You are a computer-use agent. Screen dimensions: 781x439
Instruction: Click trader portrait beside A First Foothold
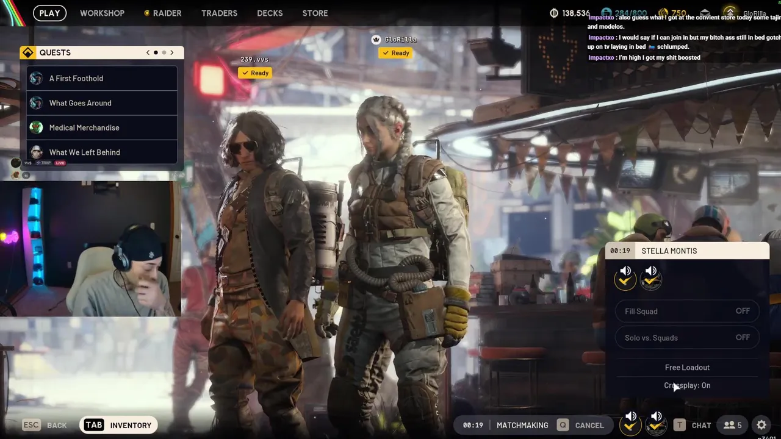point(37,78)
